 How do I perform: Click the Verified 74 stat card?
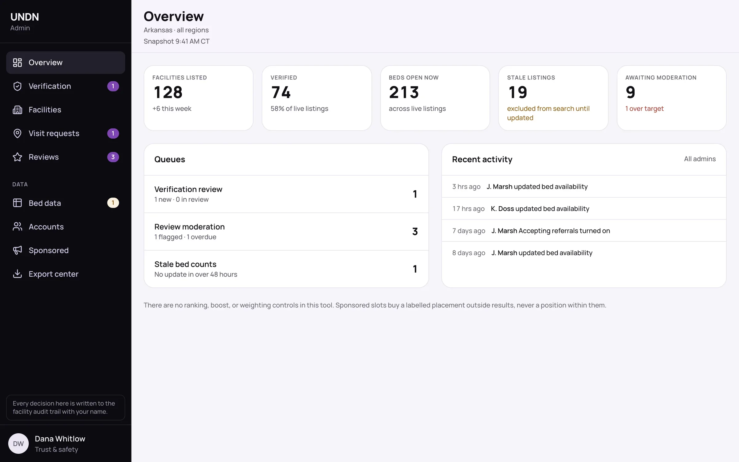click(x=317, y=98)
